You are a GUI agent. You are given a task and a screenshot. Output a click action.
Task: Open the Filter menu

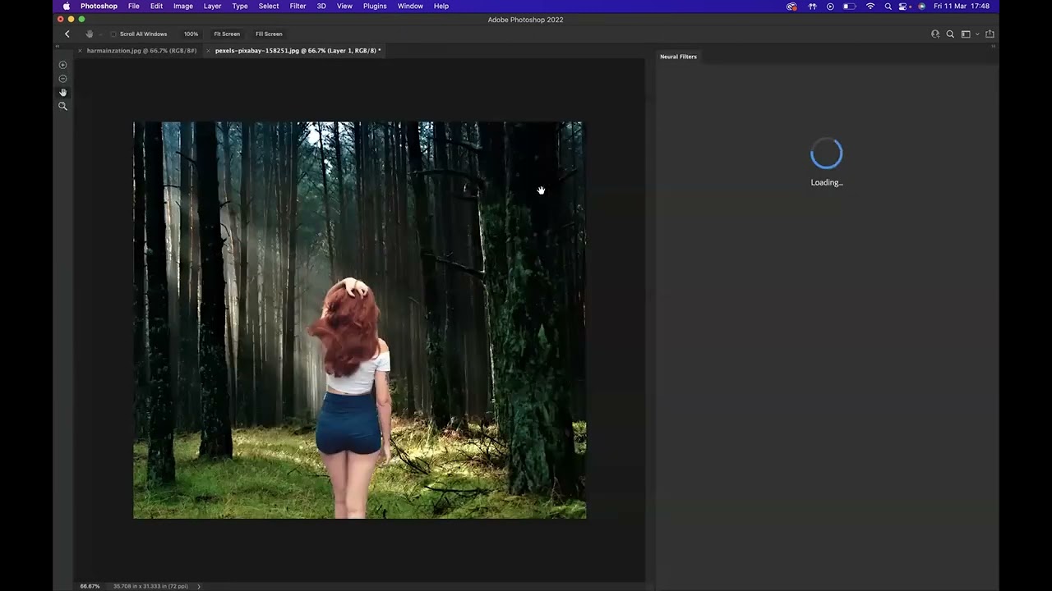pyautogui.click(x=298, y=6)
